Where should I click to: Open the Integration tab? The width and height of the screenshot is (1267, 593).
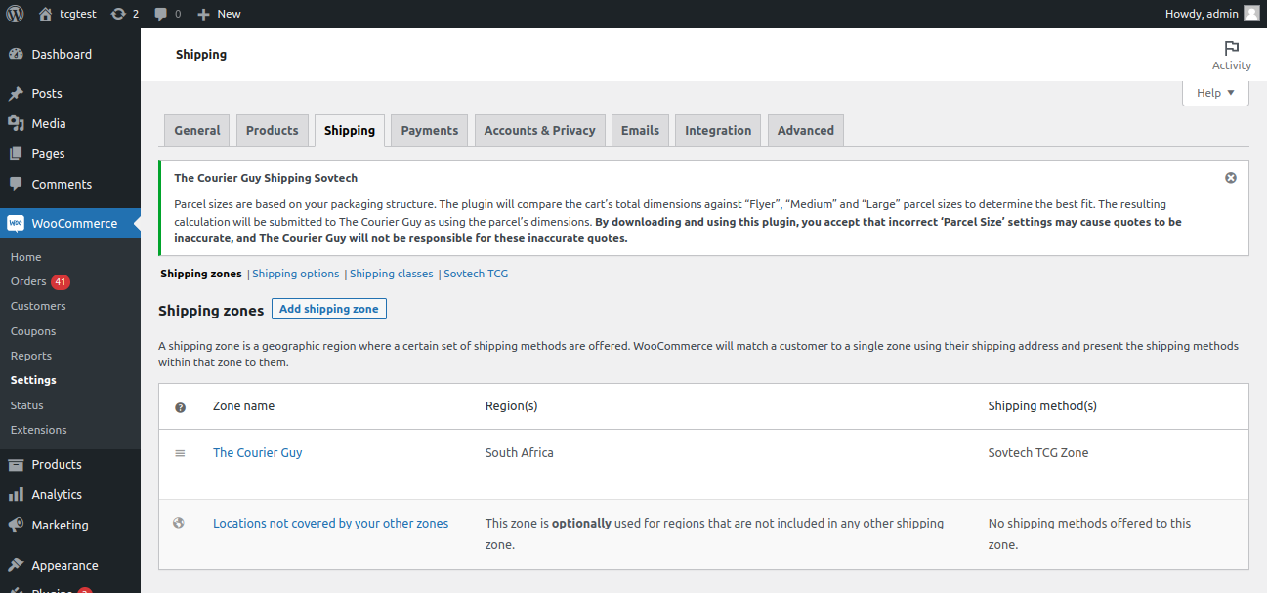pyautogui.click(x=718, y=130)
